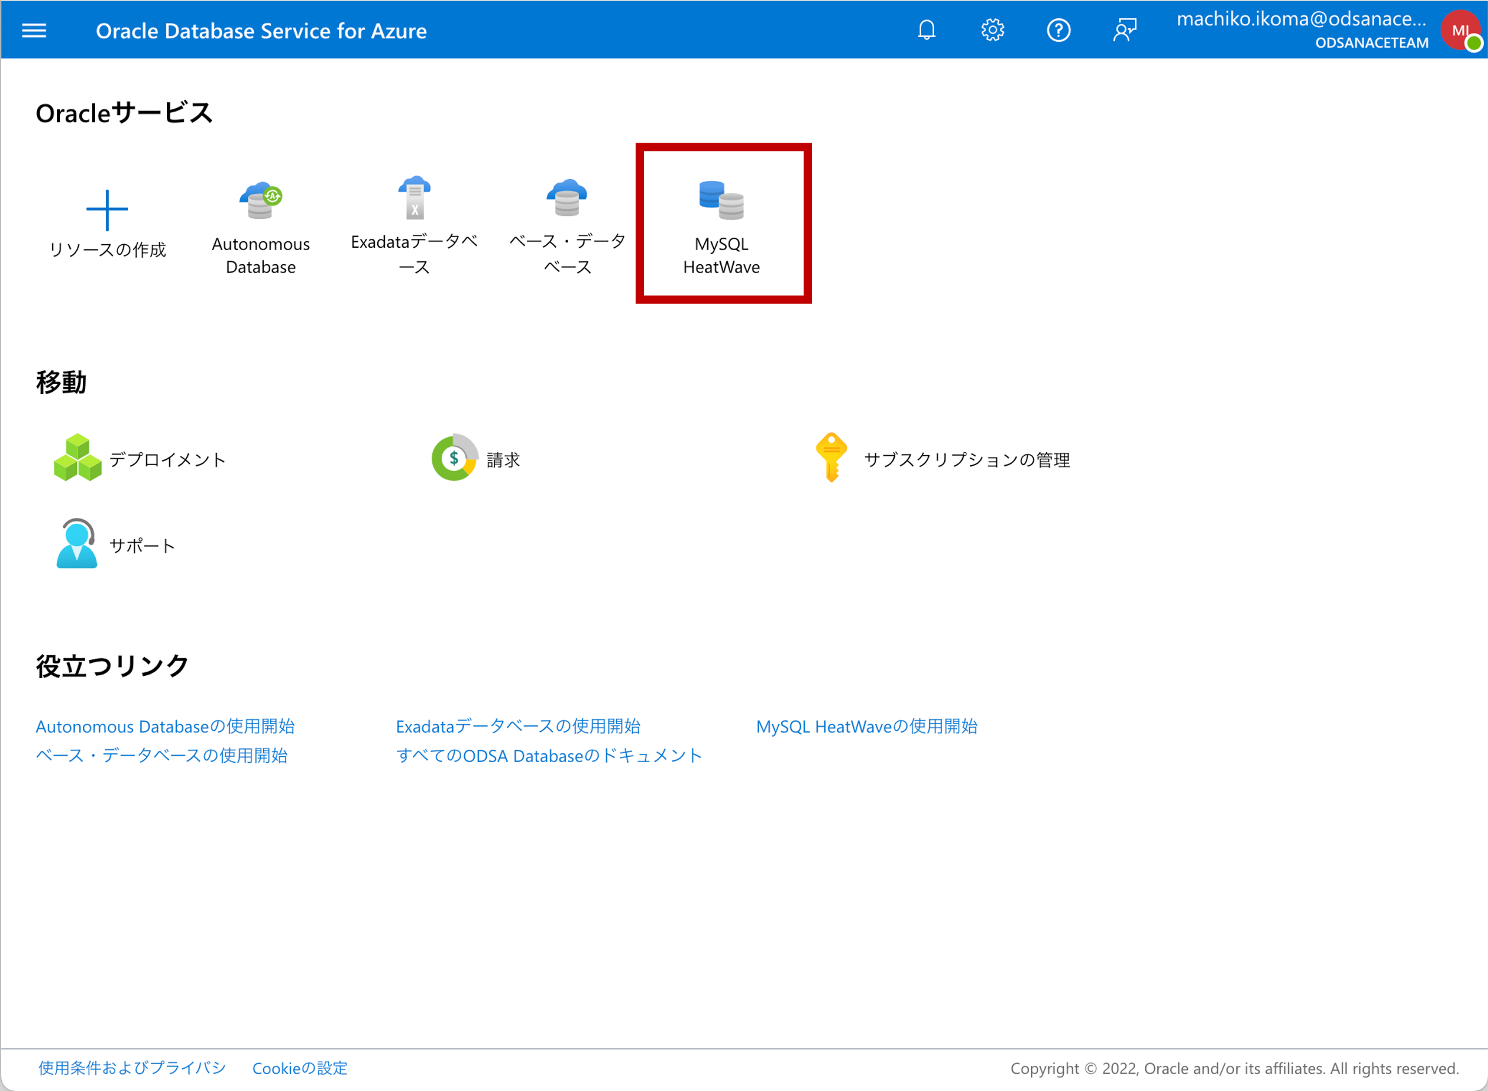The image size is (1488, 1091).
Task: Click MySQL HeatWaveの使用開始 link
Action: [866, 726]
